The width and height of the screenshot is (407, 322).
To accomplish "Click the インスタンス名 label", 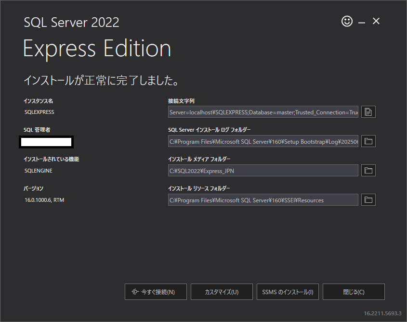I will (x=39, y=101).
